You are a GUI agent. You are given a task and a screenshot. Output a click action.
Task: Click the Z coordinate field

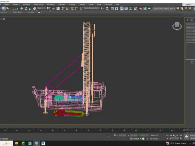[x=145, y=135]
